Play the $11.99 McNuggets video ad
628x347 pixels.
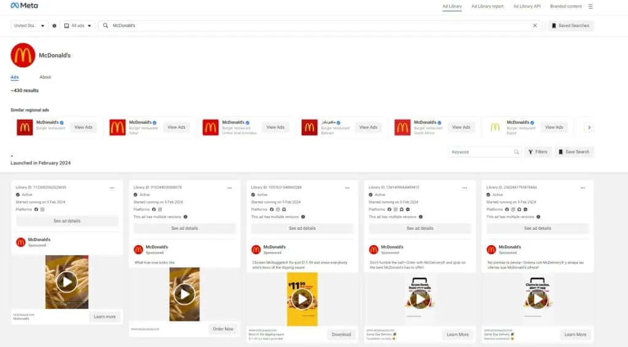pos(302,299)
